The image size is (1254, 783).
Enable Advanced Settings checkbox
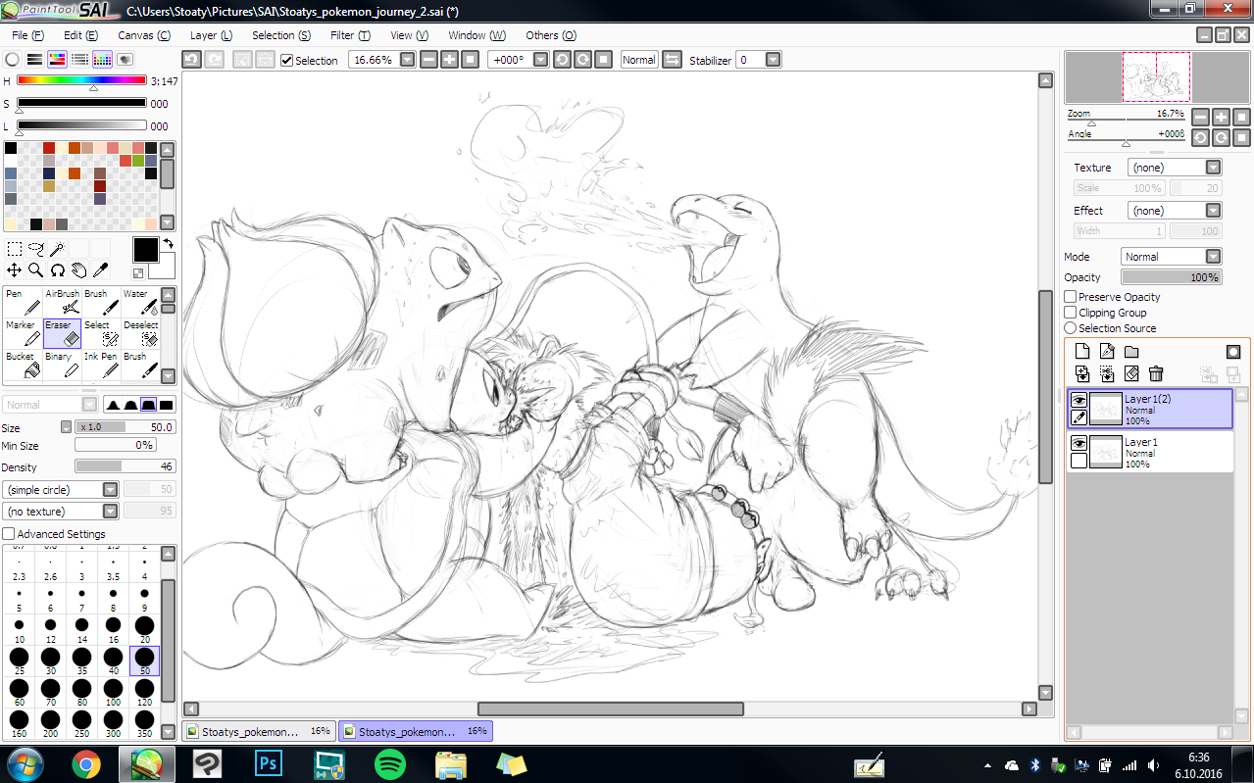coord(9,534)
